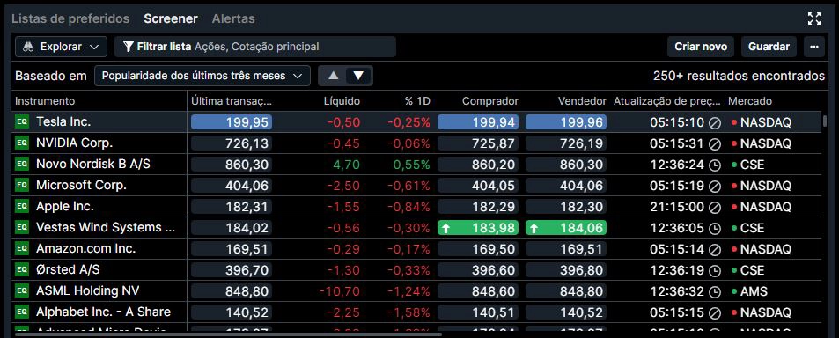
Task: Click the funnel filter icon
Action: tap(129, 47)
